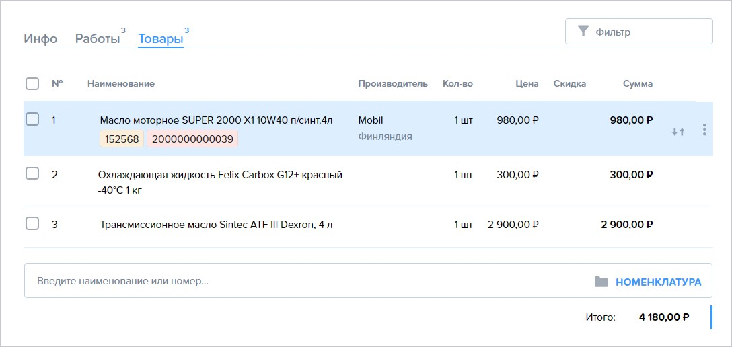The height and width of the screenshot is (347, 732).
Task: Select the Охлаждающая жидкость Felix Carbox item name
Action: [x=220, y=182]
